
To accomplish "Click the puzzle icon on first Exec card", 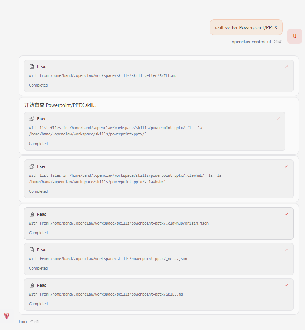I will [32, 119].
